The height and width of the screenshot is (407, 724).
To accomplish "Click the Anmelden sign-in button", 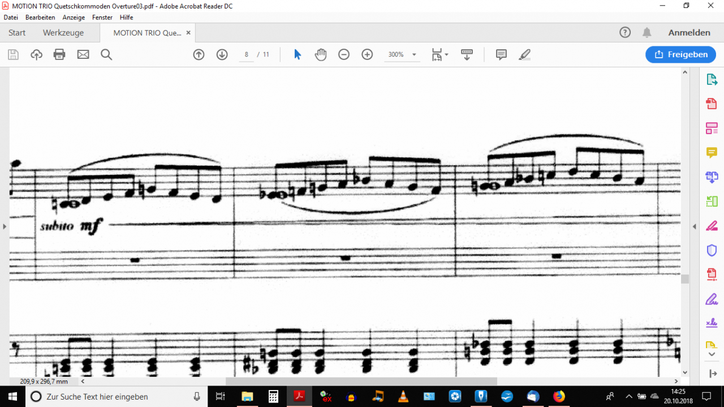I will coord(689,32).
